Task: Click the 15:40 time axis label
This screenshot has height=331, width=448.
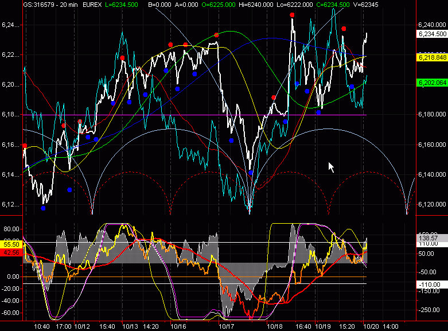Action: pos(107,326)
